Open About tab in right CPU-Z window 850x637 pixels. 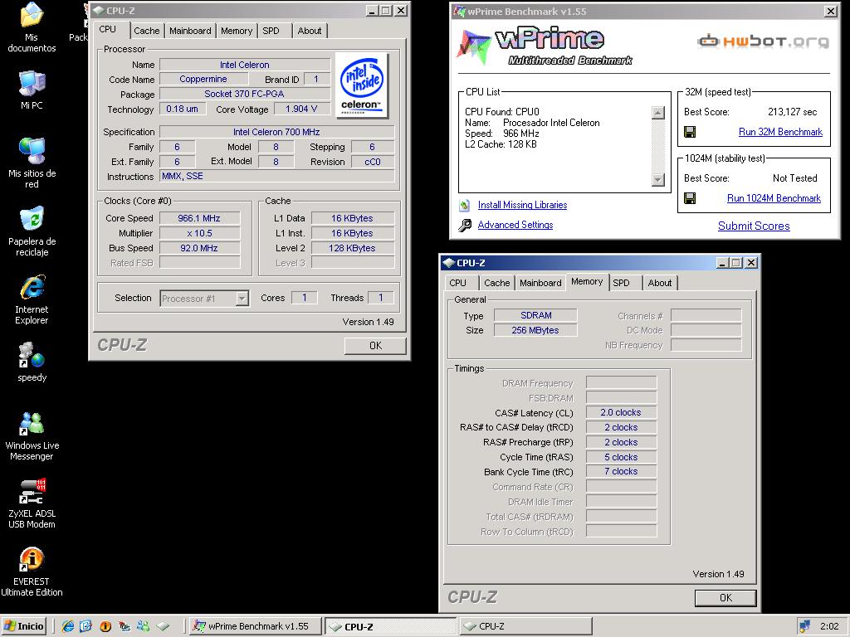pos(660,283)
